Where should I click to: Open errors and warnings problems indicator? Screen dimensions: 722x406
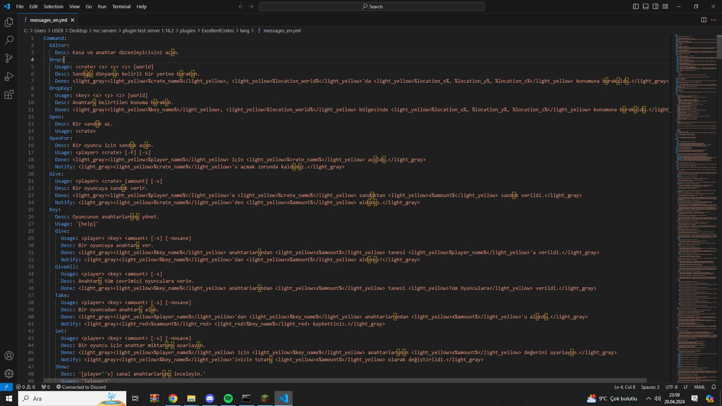[x=26, y=387]
